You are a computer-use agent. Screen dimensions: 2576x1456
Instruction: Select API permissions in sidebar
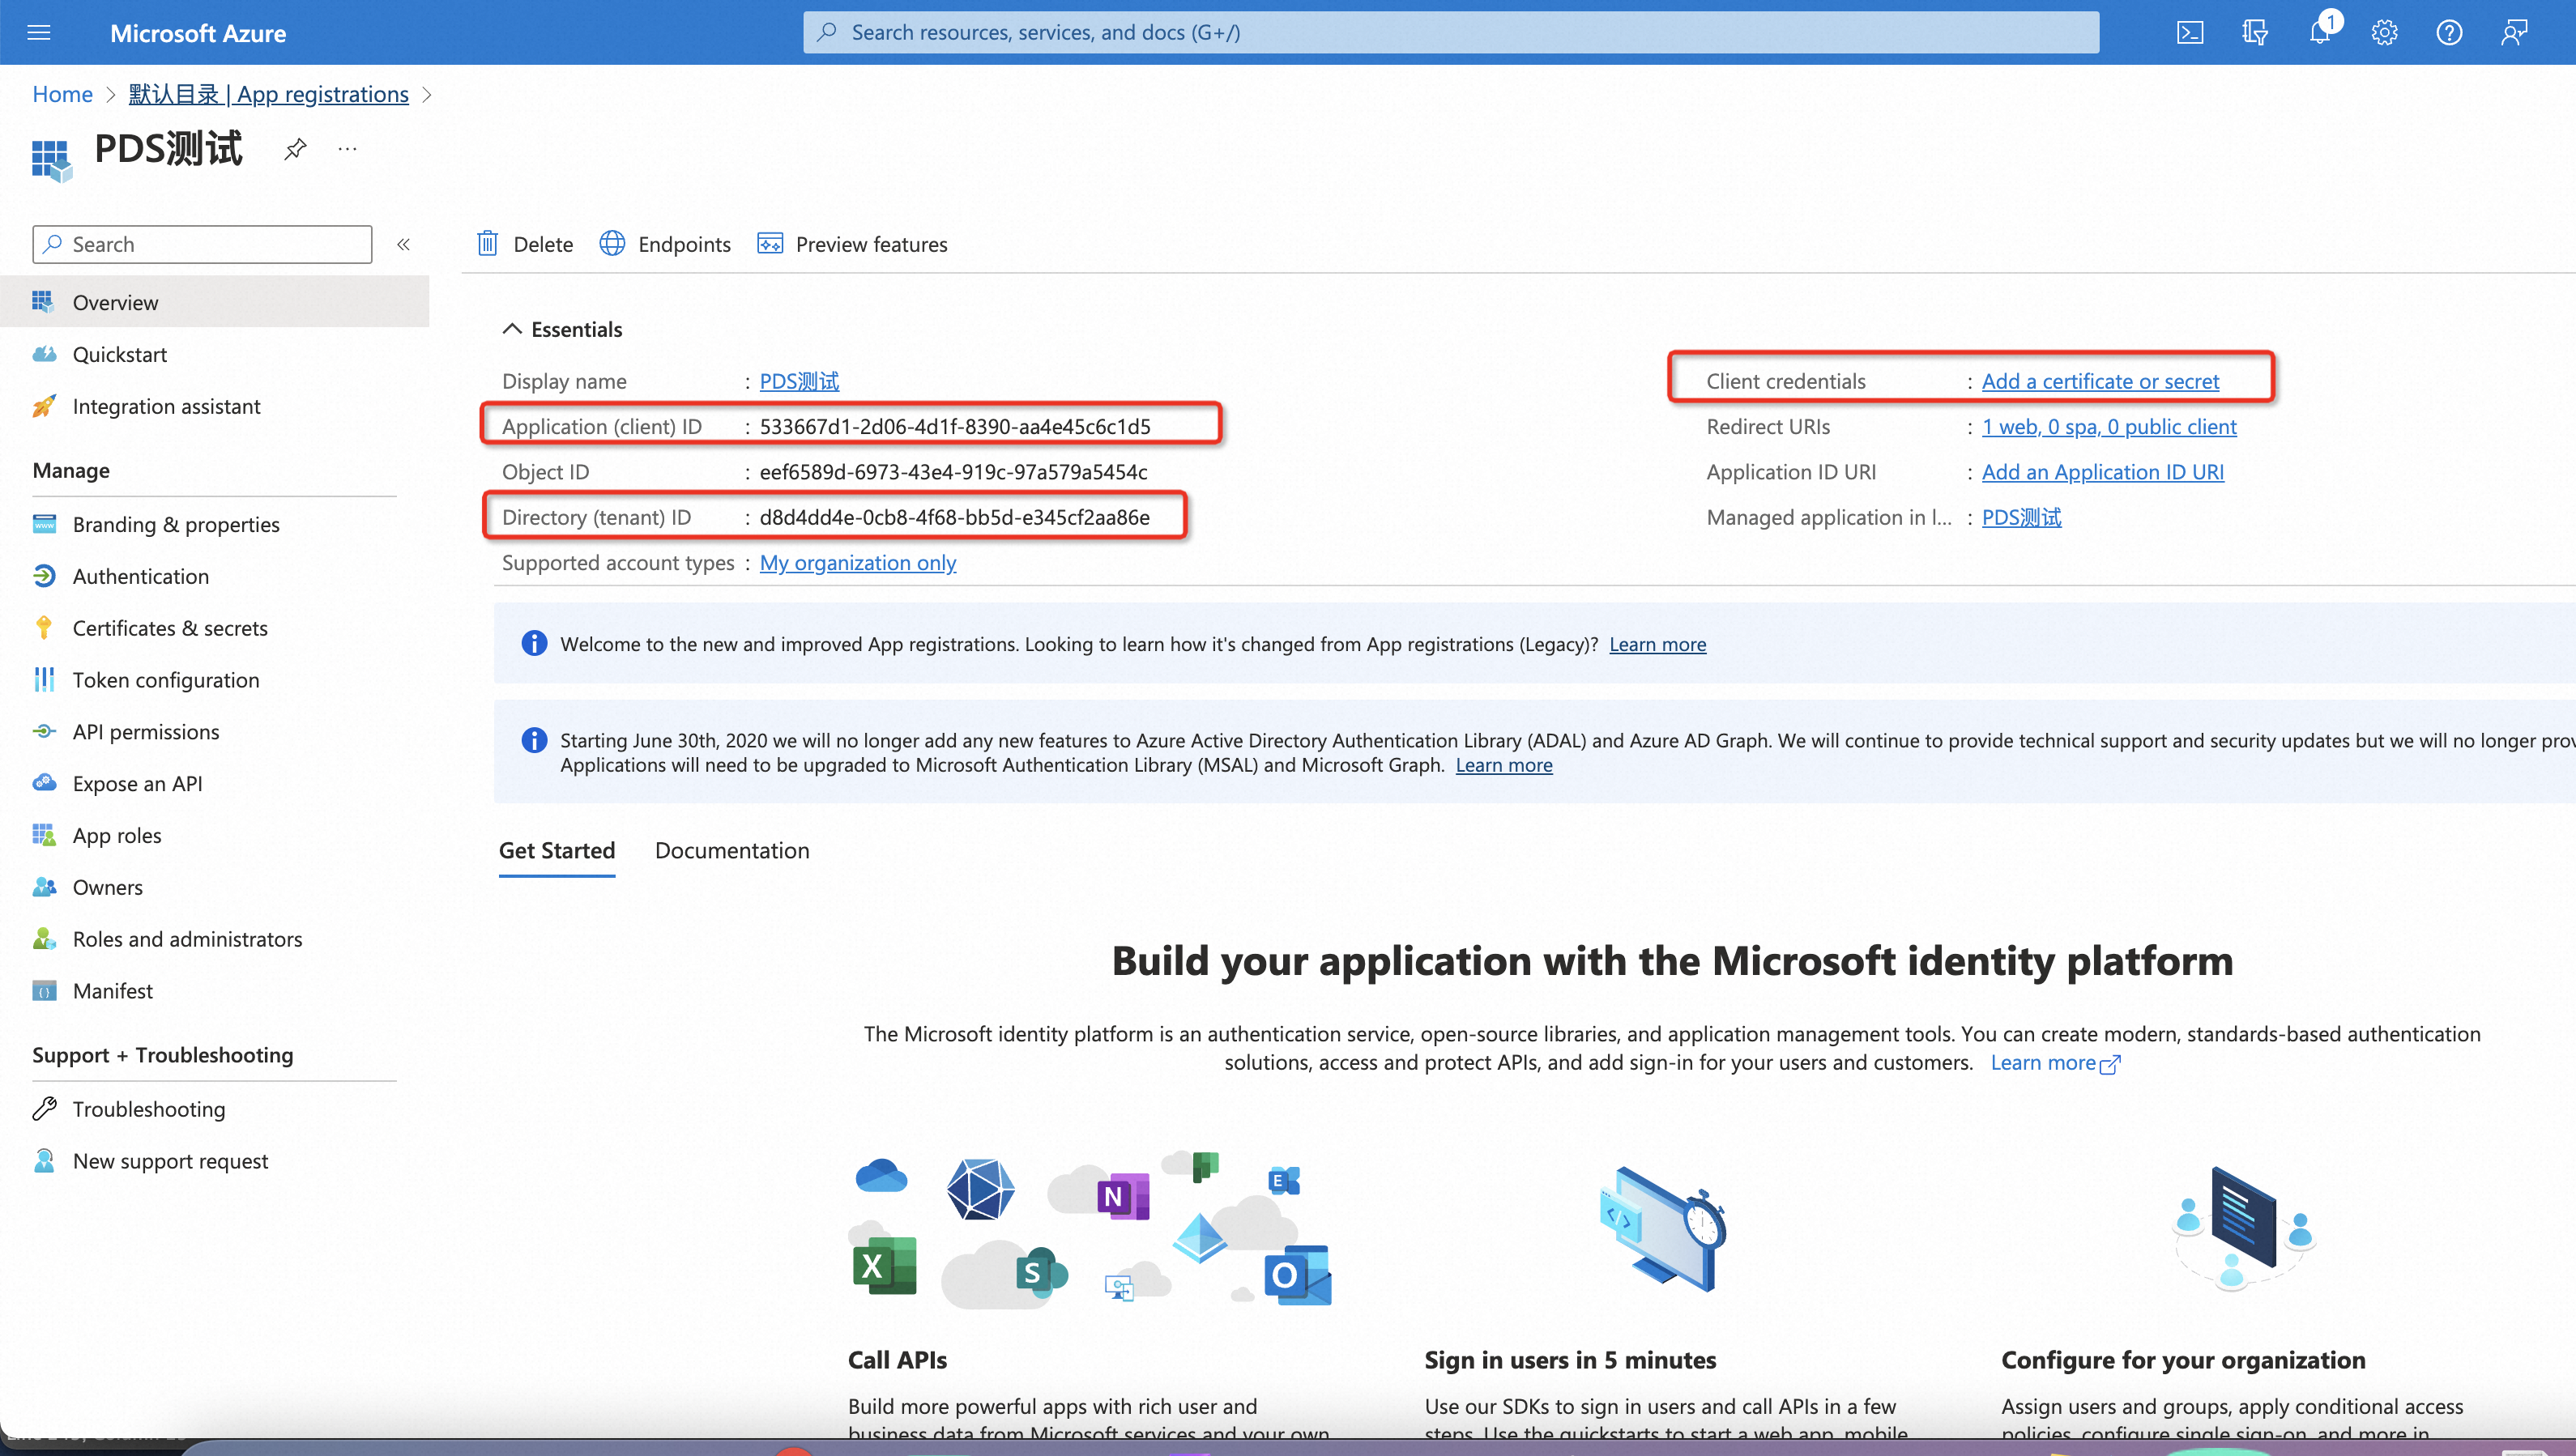146,732
